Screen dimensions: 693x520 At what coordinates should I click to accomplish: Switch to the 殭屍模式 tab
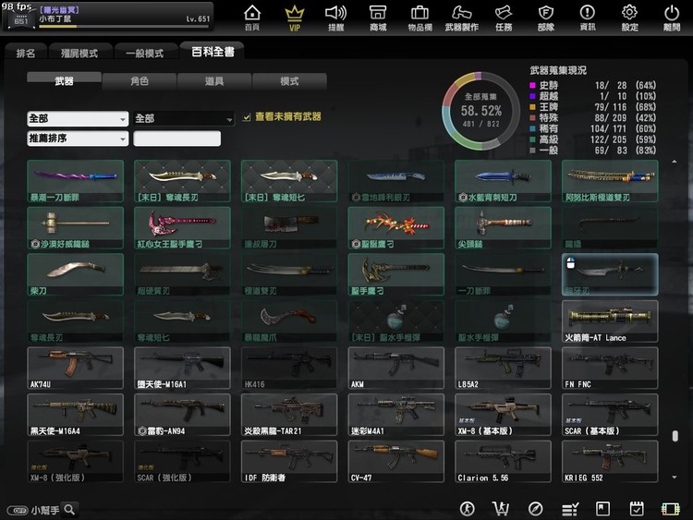pos(79,53)
